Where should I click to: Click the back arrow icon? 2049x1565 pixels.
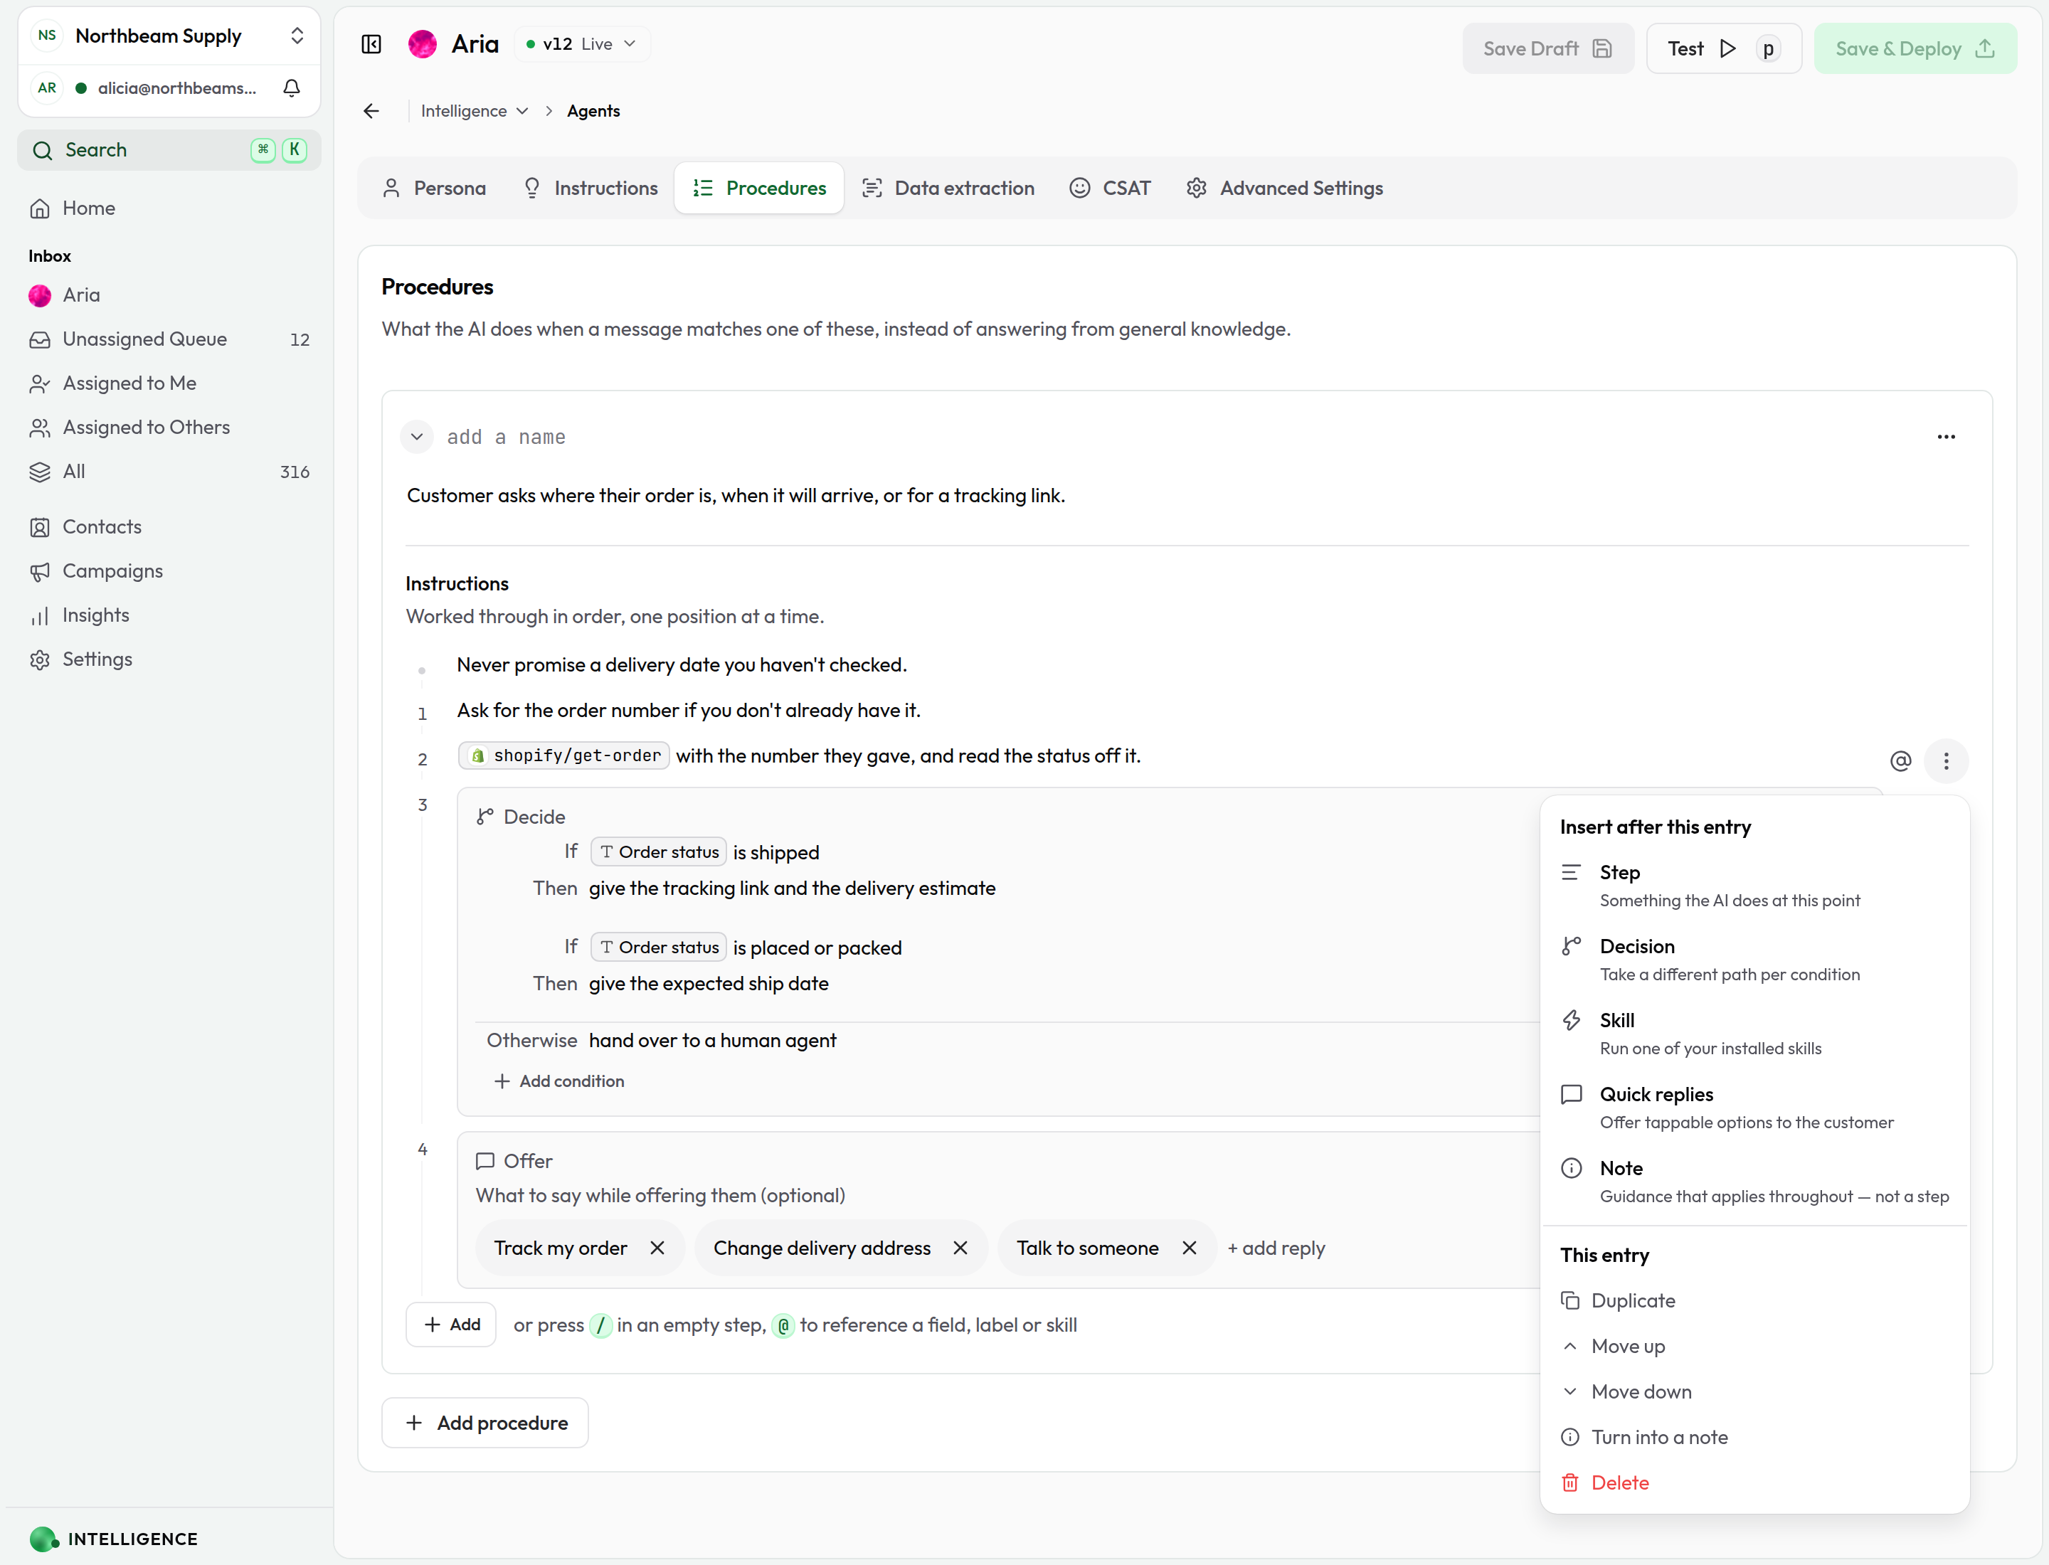(371, 111)
